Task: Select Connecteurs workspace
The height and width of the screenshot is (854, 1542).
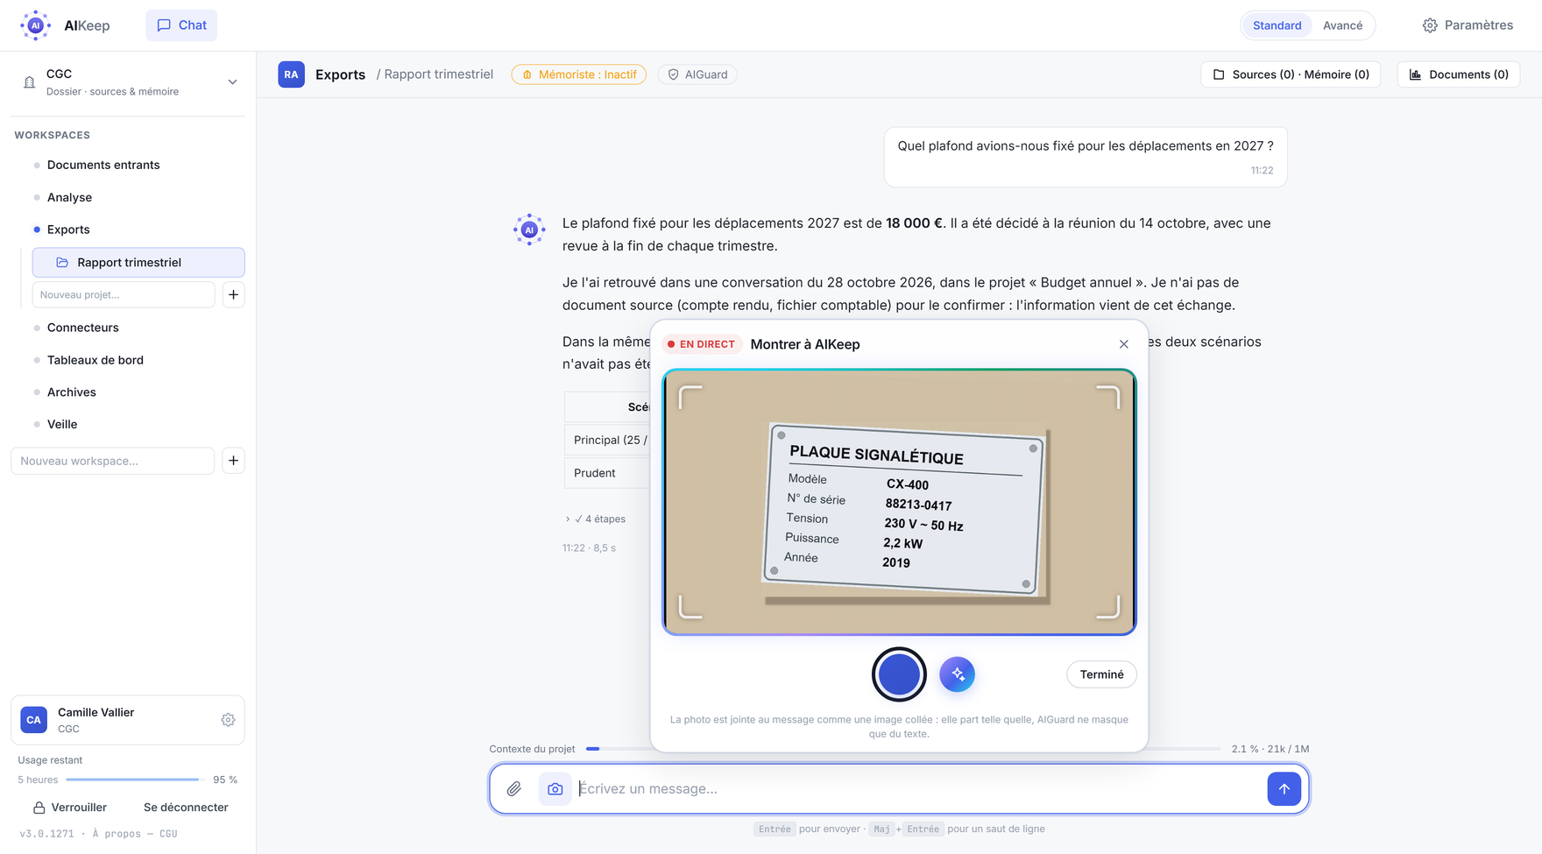Action: tap(83, 328)
